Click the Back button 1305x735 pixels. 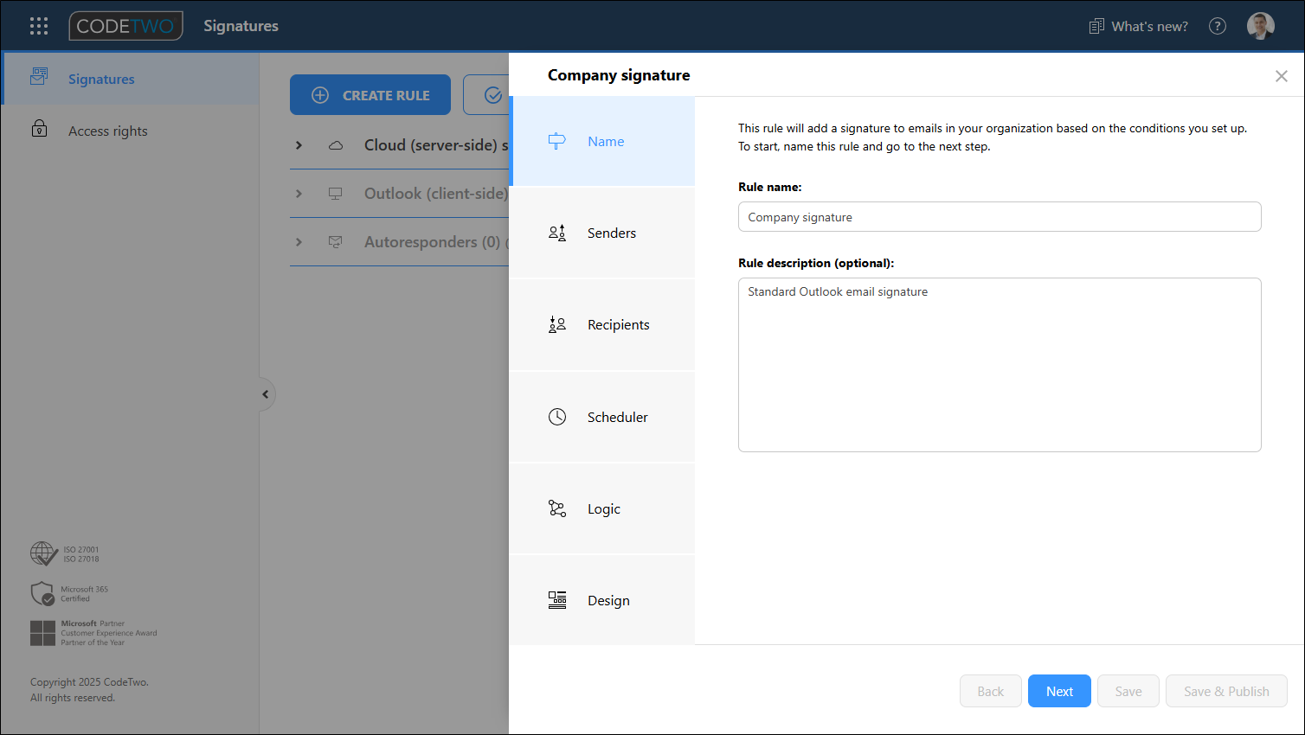pyautogui.click(x=991, y=691)
